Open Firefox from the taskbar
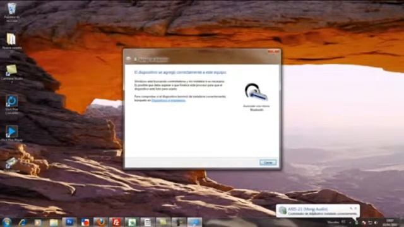The height and width of the screenshot is (227, 404). 100,222
